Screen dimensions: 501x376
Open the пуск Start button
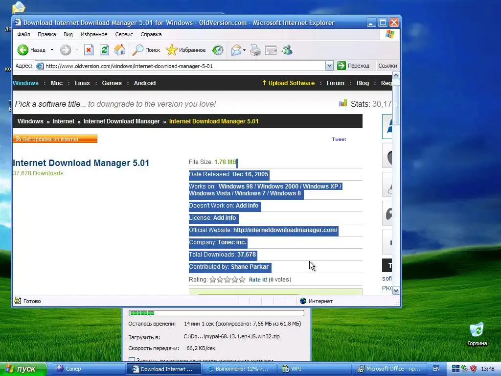[x=23, y=369]
